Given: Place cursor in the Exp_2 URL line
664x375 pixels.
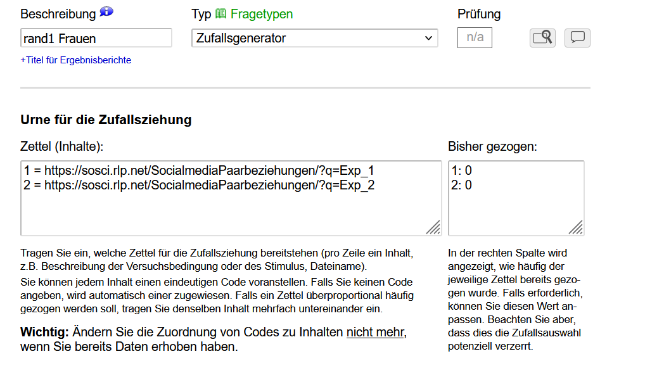Looking at the screenshot, I should click(x=199, y=185).
